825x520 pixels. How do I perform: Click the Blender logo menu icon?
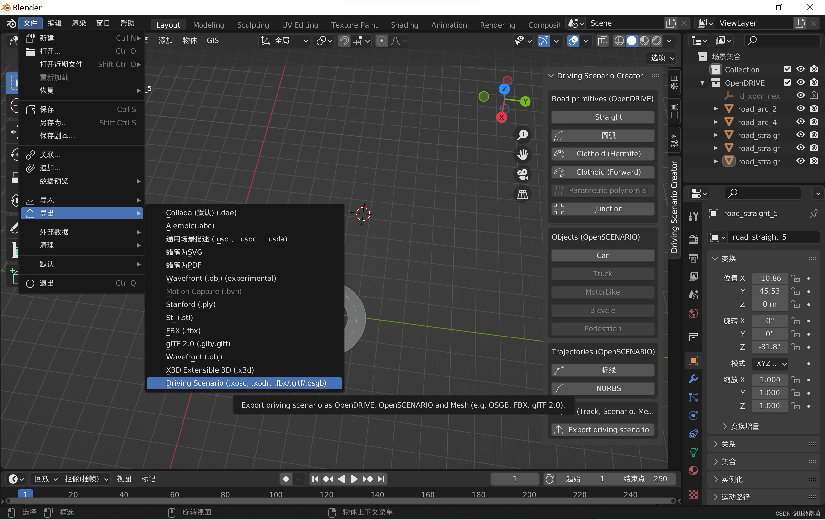[x=11, y=23]
